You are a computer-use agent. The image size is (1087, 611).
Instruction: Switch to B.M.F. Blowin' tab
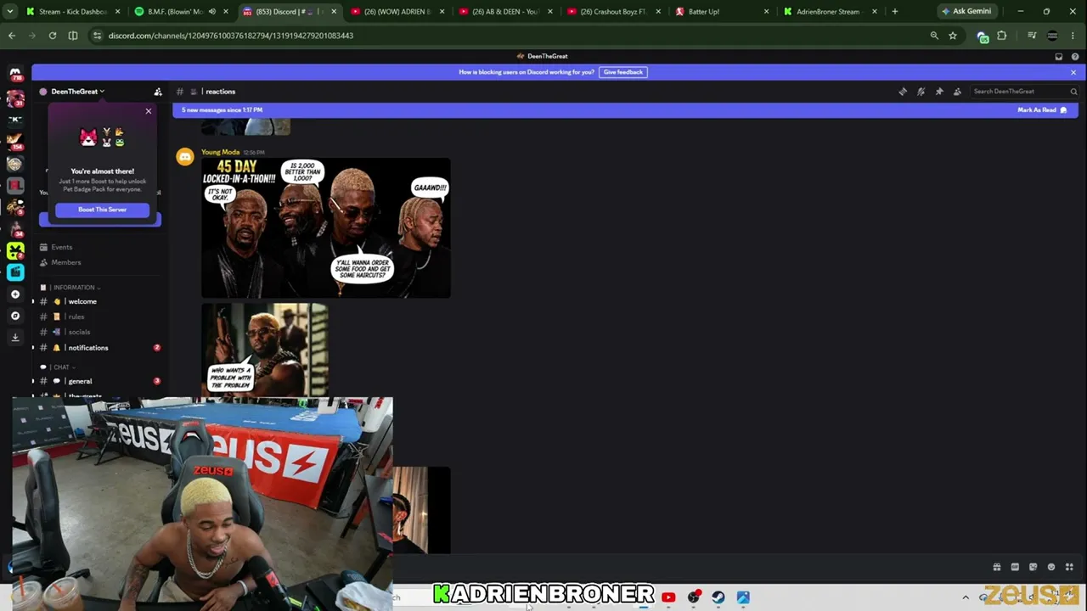point(182,12)
